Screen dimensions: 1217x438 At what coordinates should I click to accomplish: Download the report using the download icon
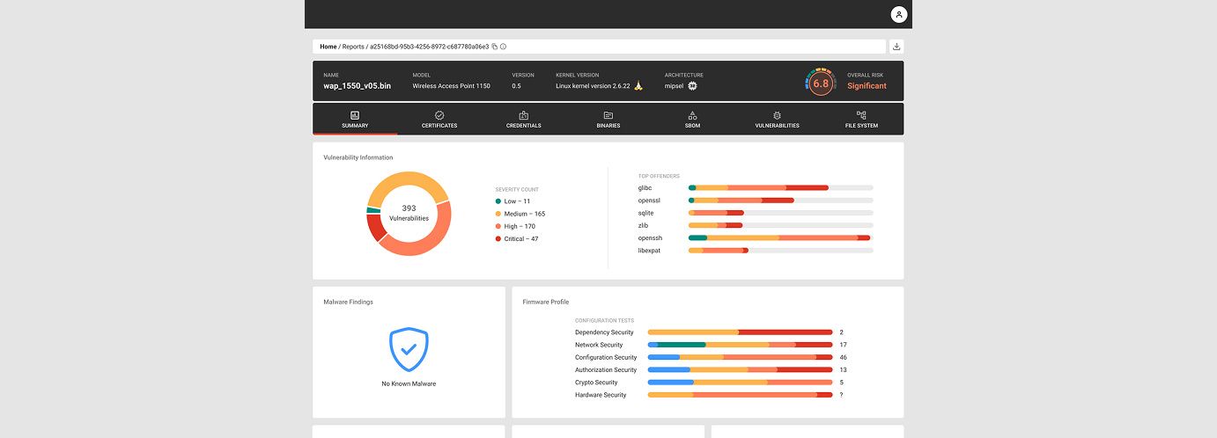click(896, 47)
